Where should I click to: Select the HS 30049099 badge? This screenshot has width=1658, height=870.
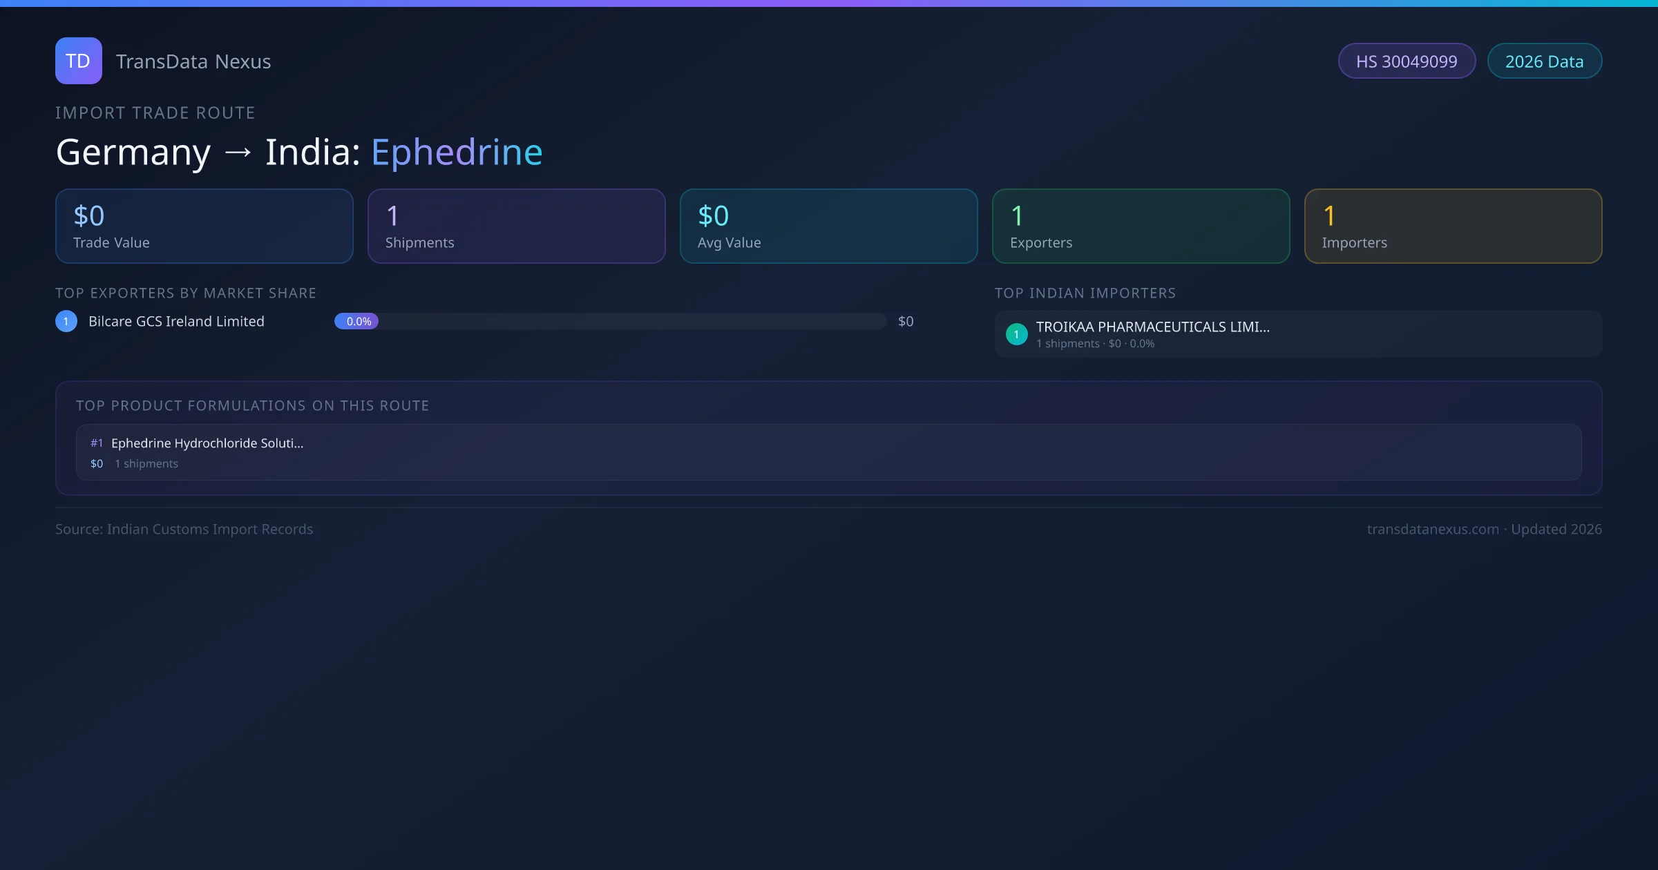point(1406,61)
